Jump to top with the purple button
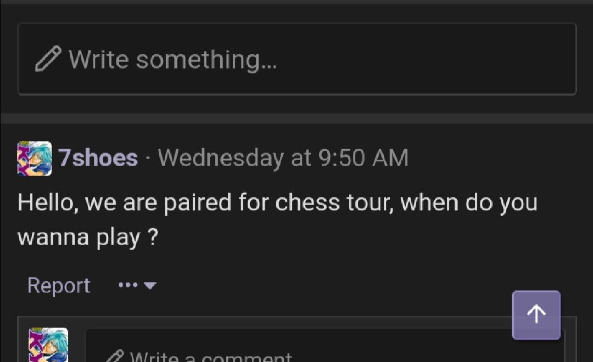This screenshot has height=362, width=593. point(536,315)
